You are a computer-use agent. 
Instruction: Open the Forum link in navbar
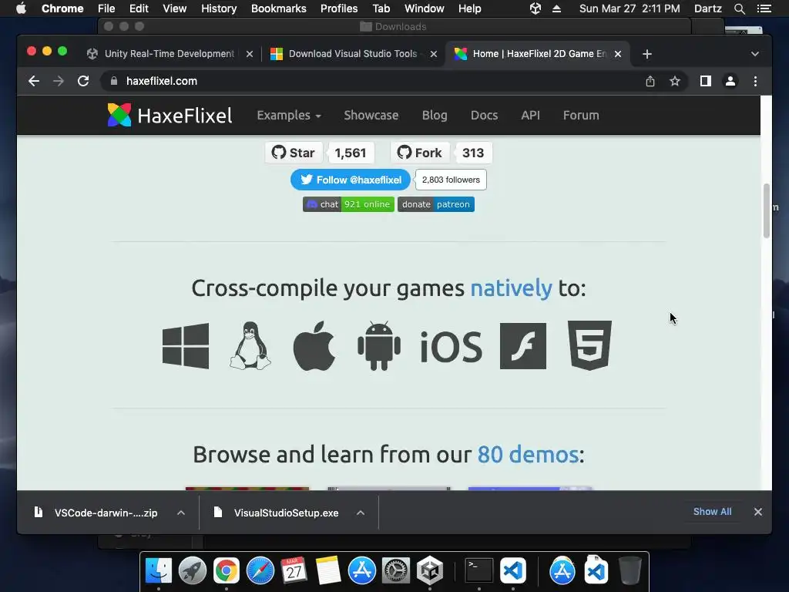click(581, 116)
